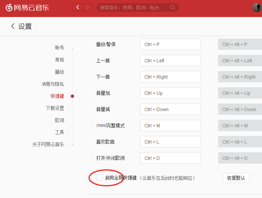Click the global shortcut field Ctrl + Alt + Up
The image size is (262, 198).
coord(240,93)
